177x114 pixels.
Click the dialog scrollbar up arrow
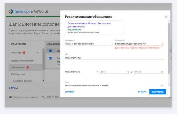(169, 22)
